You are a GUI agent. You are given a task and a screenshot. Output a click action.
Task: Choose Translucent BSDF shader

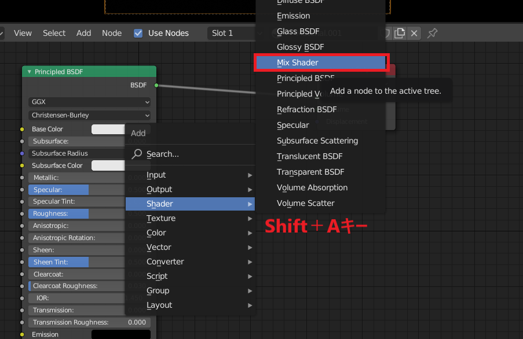point(321,157)
